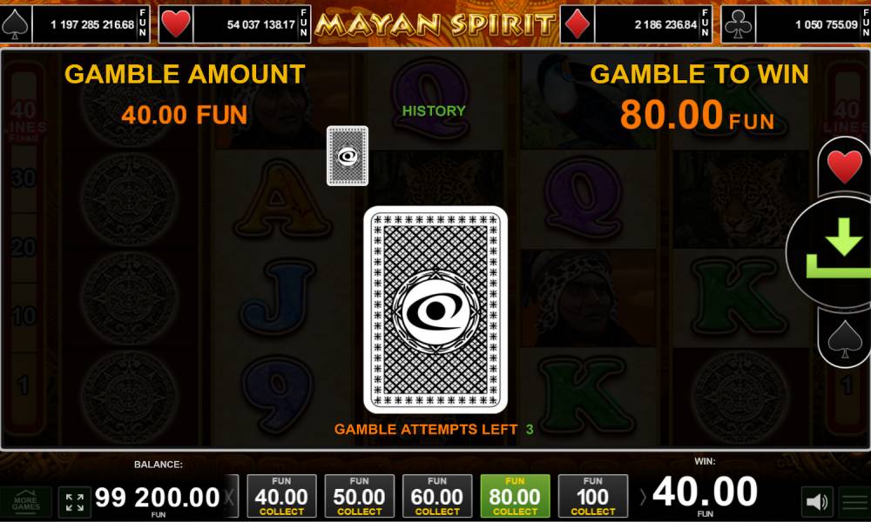Select the 100 collect bet button

592,496
